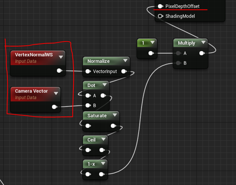The width and height of the screenshot is (236, 185).
Task: Collapse the Multiply node arrow
Action: coord(203,42)
